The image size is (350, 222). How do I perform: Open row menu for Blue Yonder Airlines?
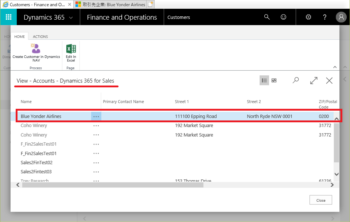click(x=96, y=116)
